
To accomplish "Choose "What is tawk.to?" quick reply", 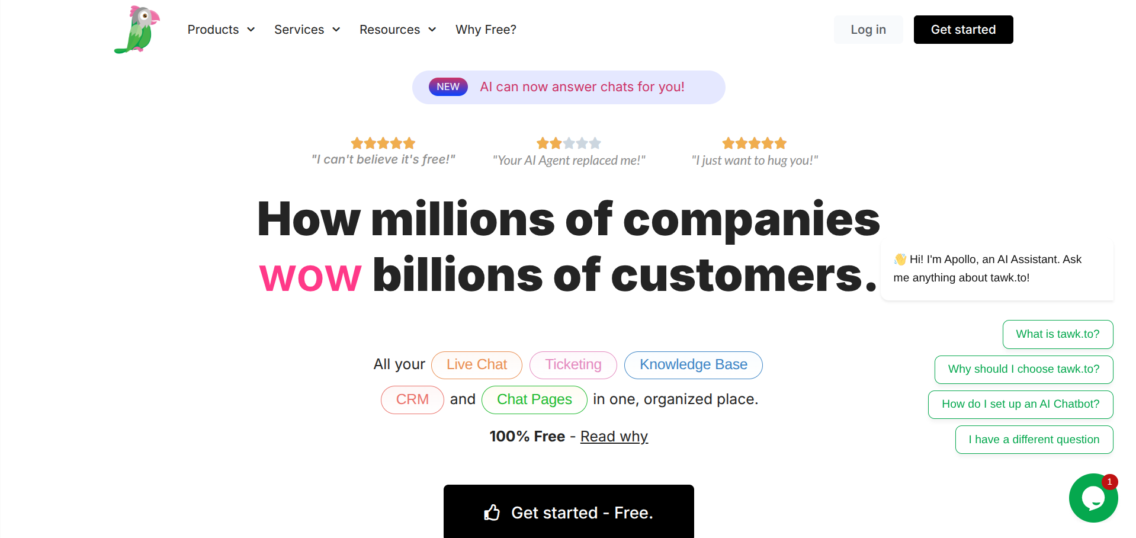I will click(x=1057, y=334).
